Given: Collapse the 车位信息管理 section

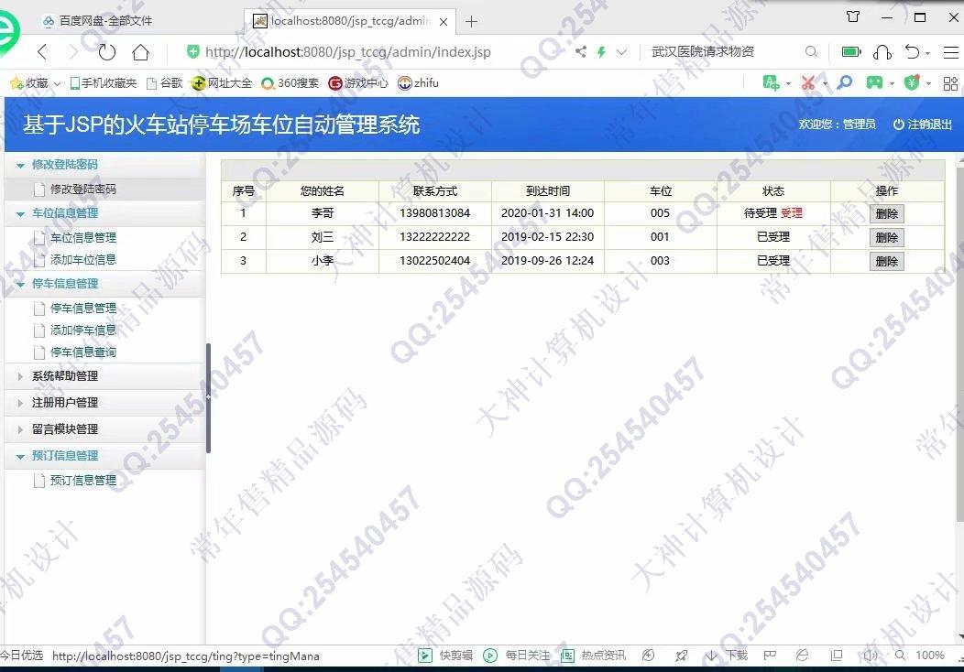Looking at the screenshot, I should (x=64, y=213).
